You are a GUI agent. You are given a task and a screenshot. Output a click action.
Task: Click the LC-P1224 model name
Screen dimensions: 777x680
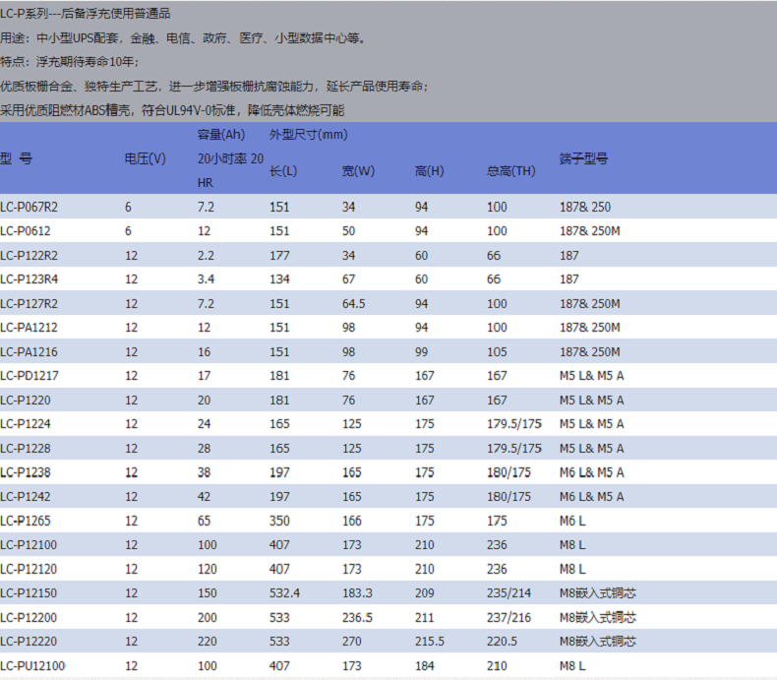(x=26, y=424)
